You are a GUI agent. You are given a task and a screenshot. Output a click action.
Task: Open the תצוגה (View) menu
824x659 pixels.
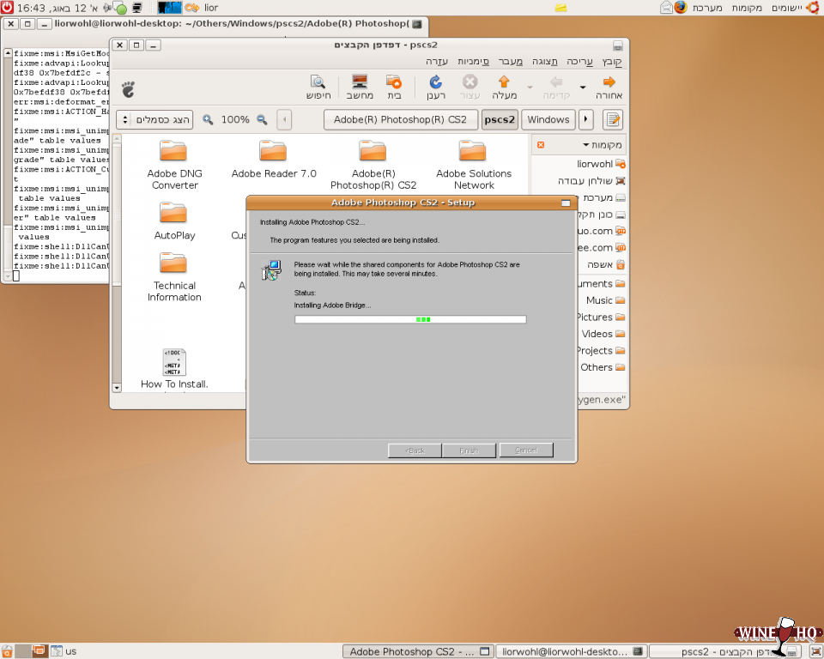pos(544,62)
